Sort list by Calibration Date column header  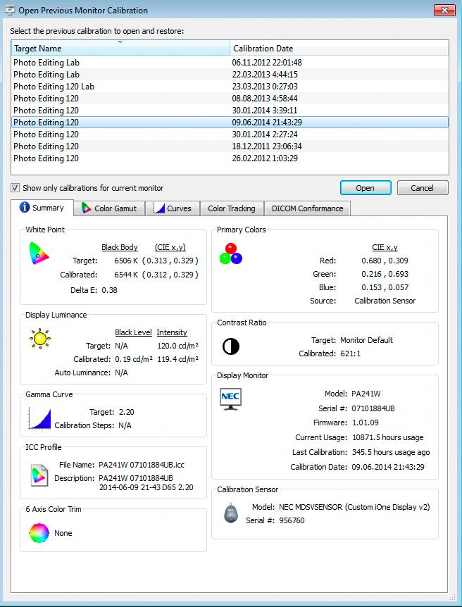click(339, 49)
